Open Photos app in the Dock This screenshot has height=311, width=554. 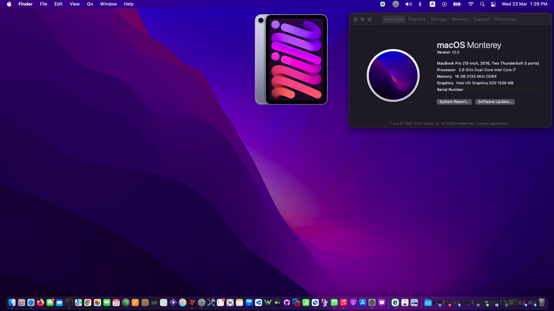pos(97,303)
